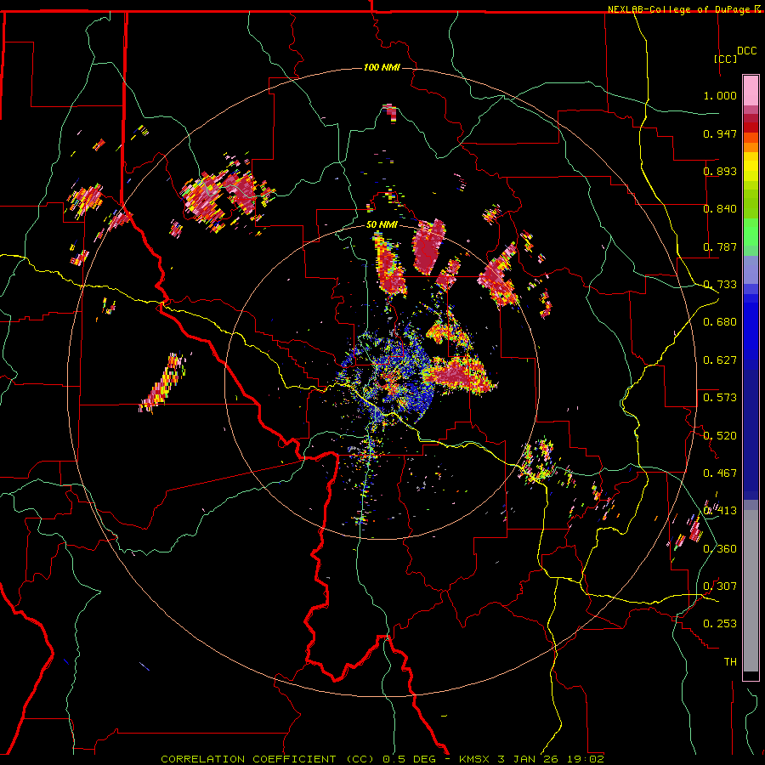Click the 0.840 scale value
765x765 pixels.
click(x=720, y=209)
